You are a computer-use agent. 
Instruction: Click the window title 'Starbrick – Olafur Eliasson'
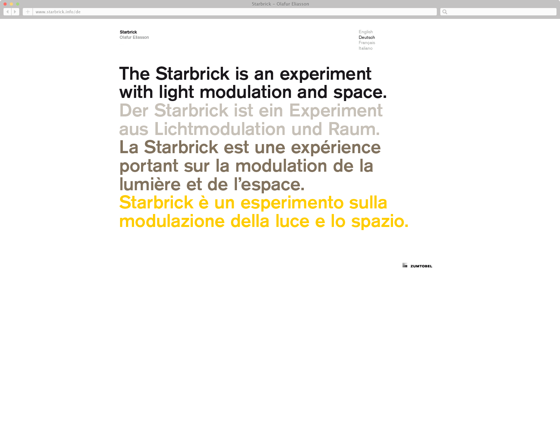click(280, 4)
